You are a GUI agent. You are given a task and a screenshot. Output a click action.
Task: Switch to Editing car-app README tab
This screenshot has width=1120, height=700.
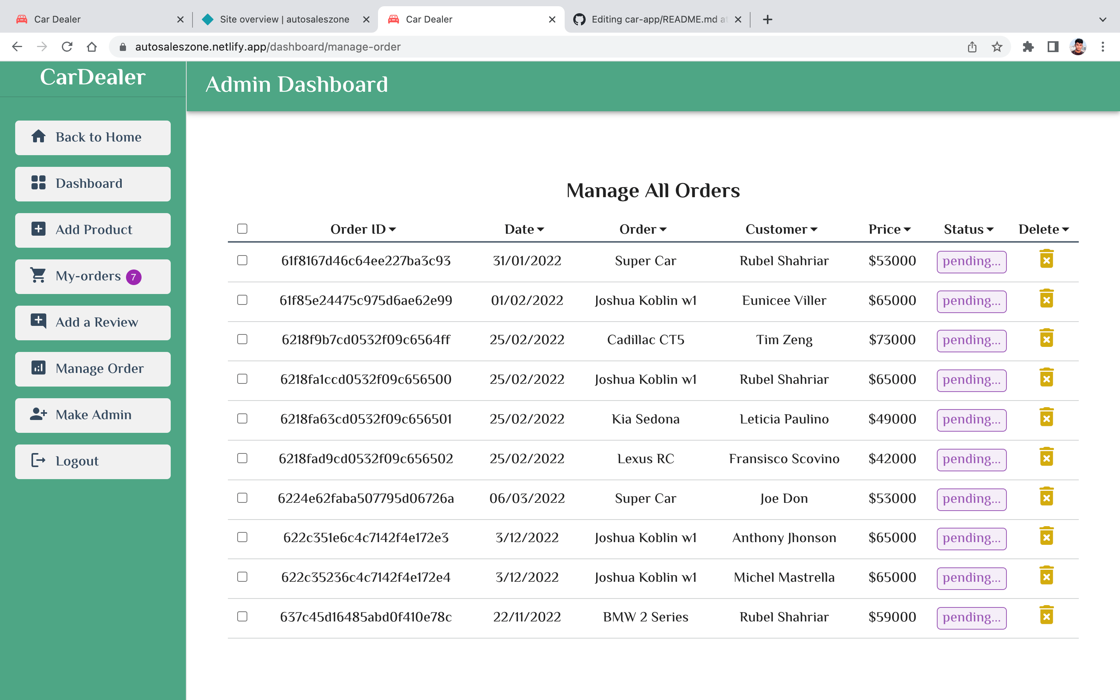click(657, 19)
